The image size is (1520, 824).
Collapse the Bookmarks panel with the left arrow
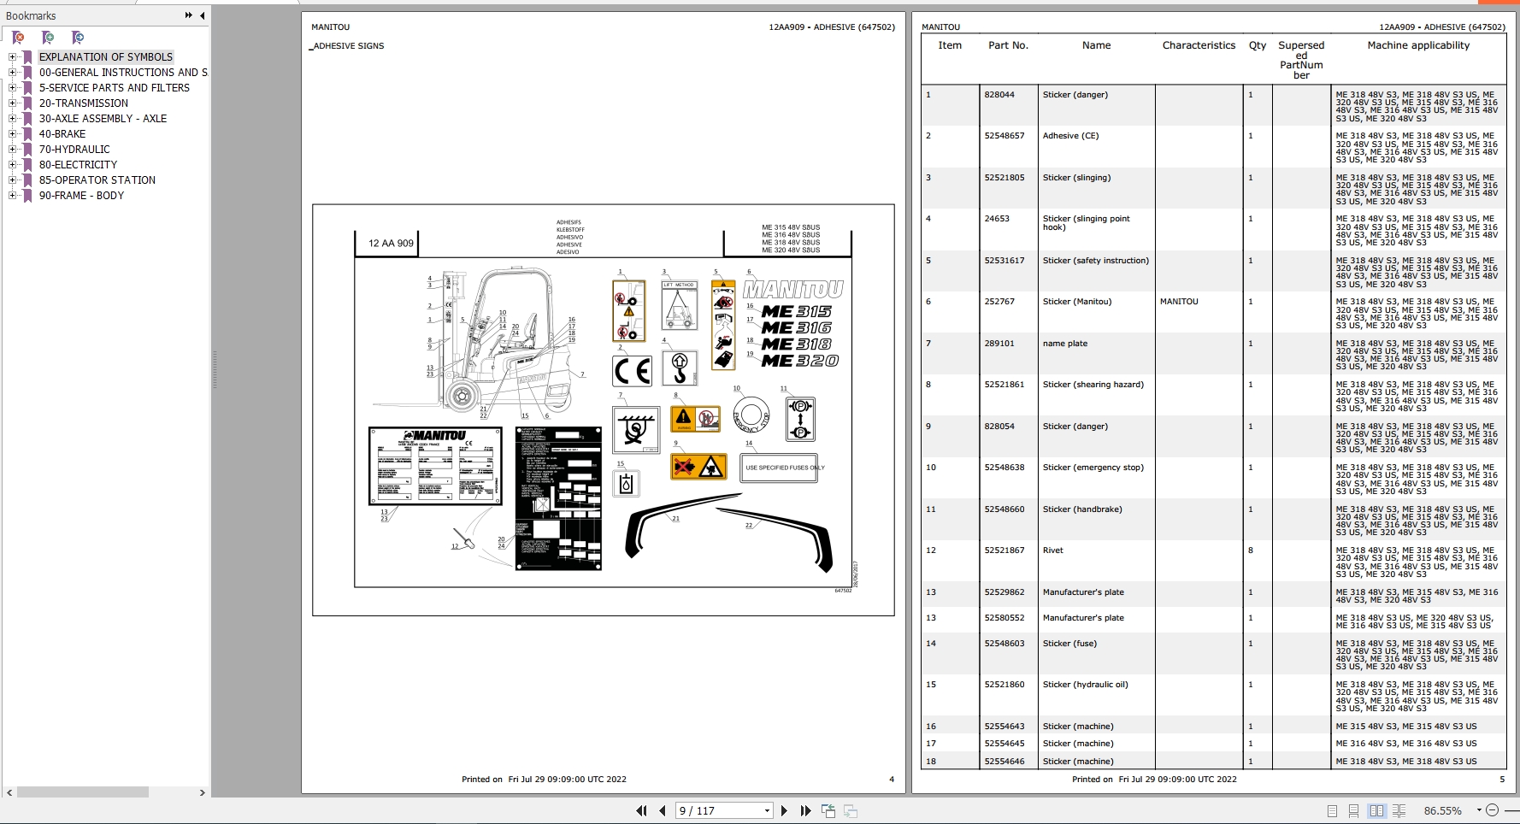202,15
